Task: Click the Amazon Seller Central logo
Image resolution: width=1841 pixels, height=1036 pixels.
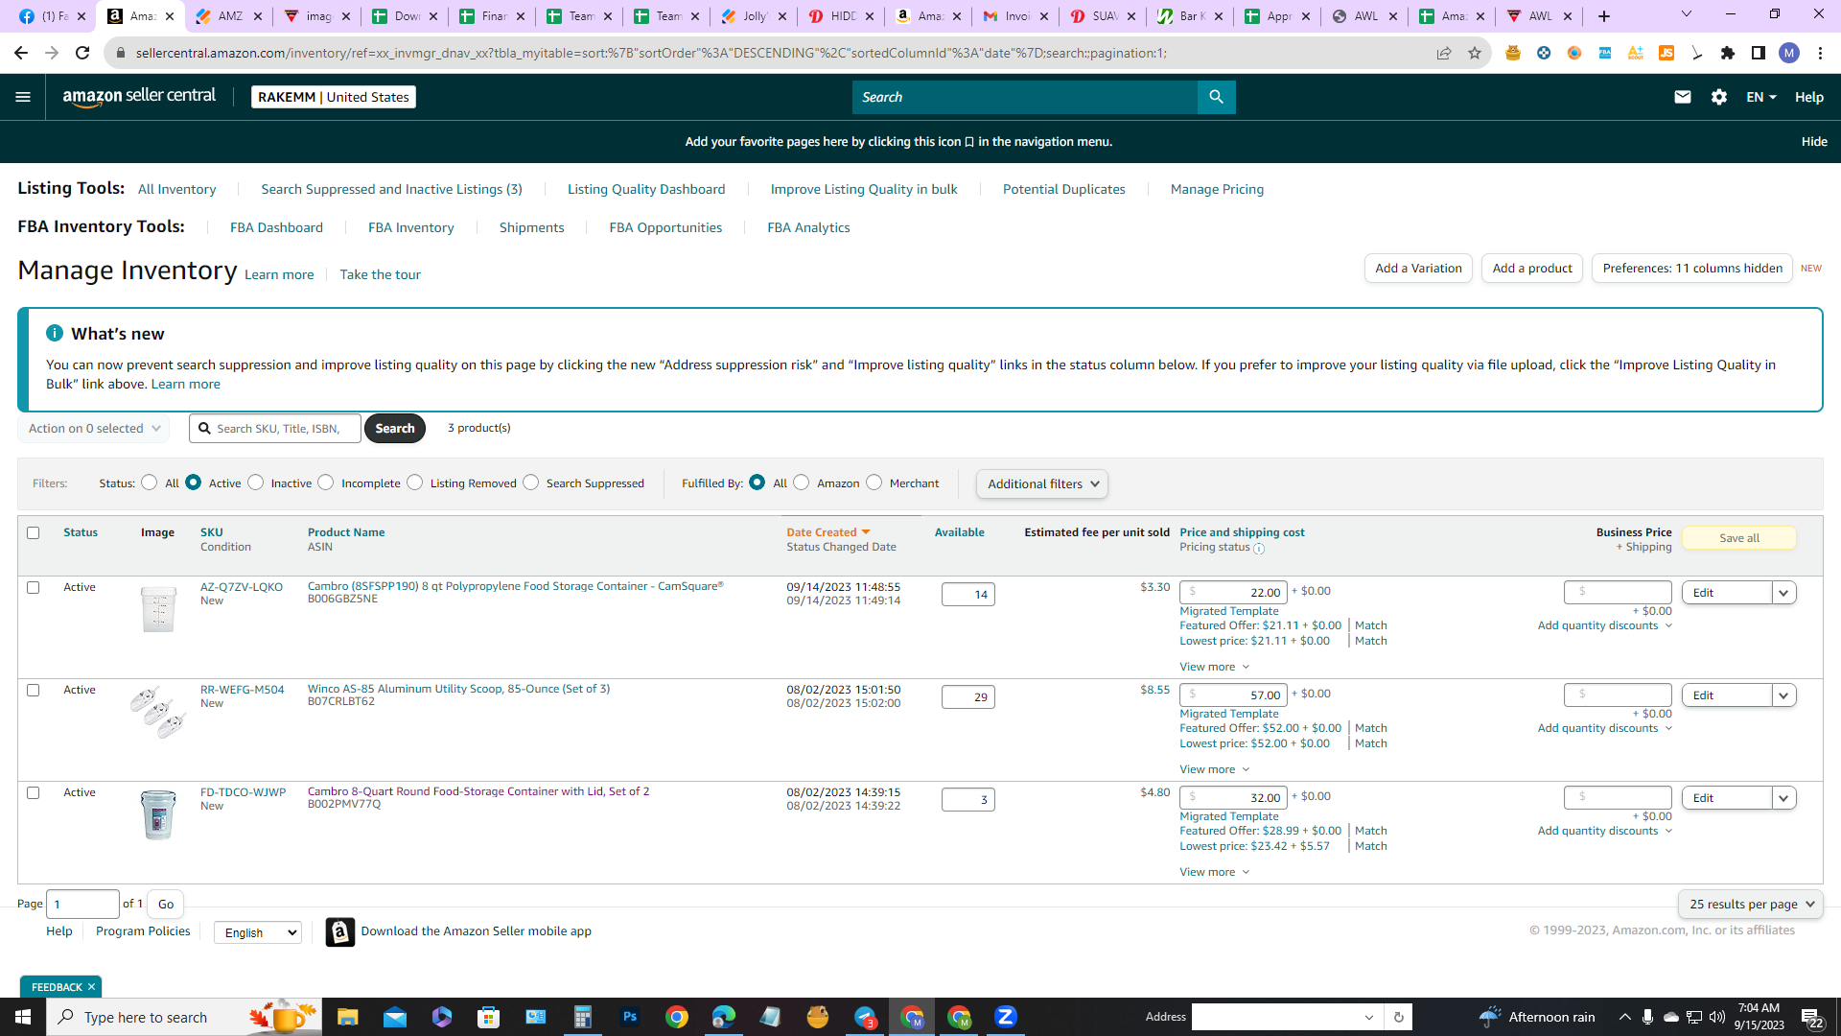Action: click(139, 97)
